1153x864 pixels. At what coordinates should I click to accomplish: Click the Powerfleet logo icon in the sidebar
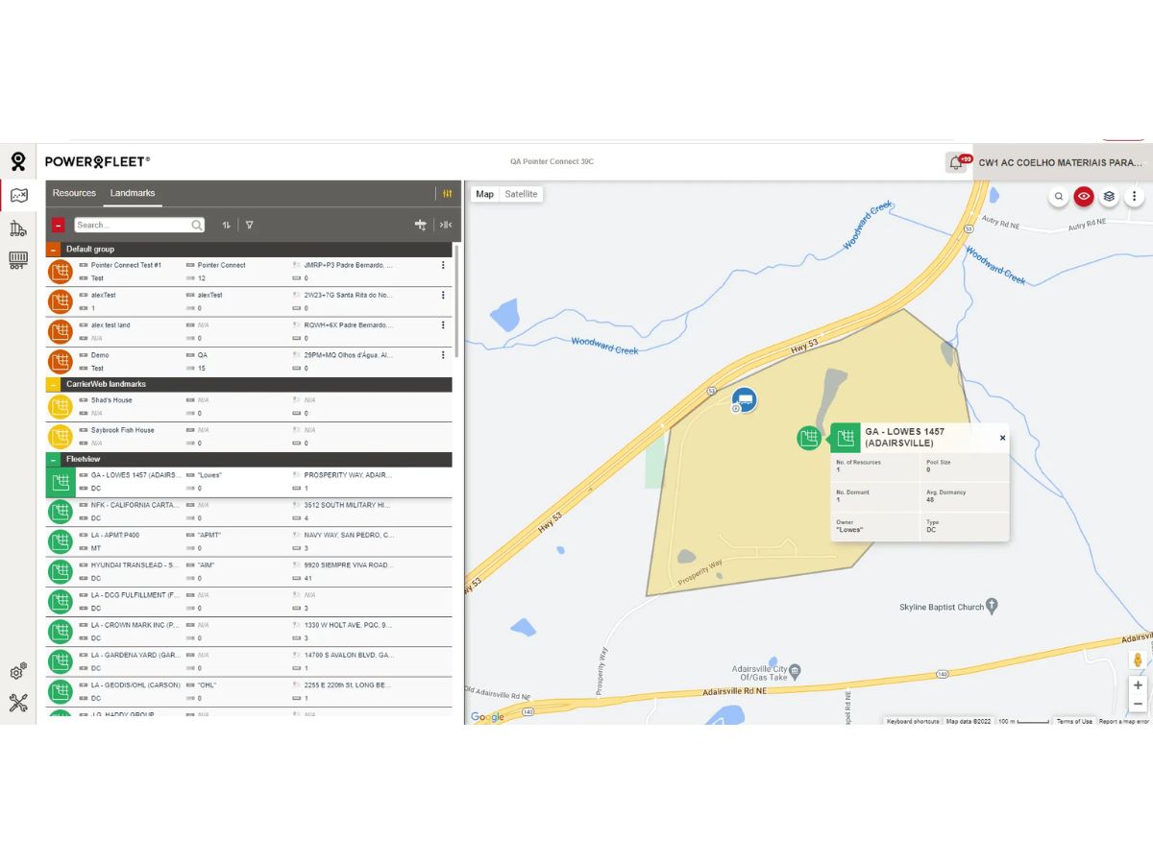[x=18, y=161]
